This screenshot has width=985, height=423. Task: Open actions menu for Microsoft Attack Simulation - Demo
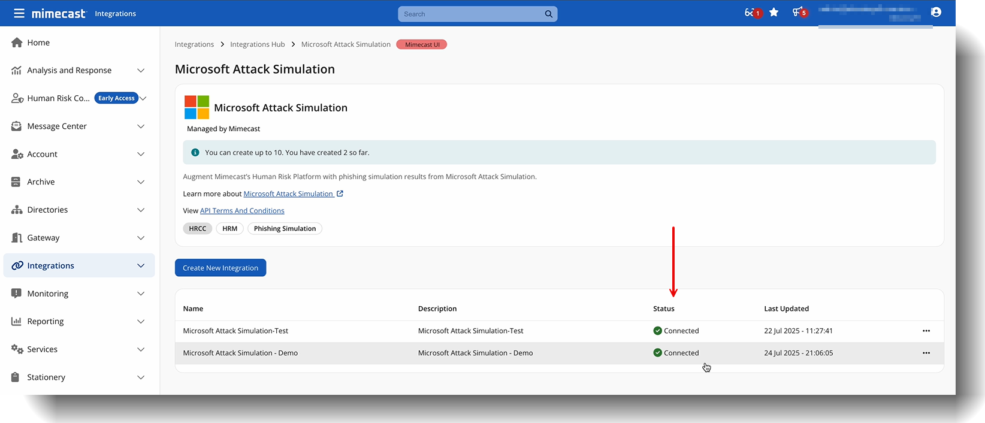click(x=926, y=353)
